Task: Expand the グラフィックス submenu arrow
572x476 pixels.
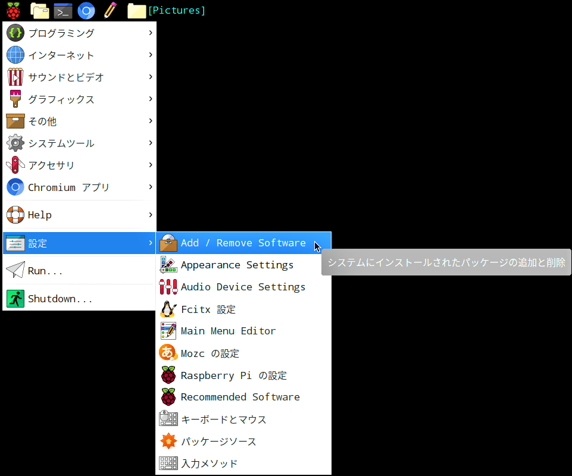Action: coord(151,99)
